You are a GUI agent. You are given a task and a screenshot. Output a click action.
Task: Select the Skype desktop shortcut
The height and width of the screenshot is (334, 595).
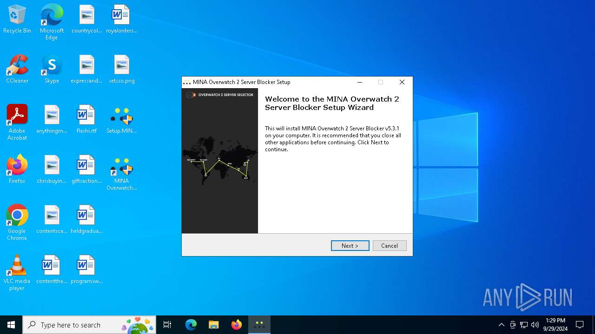click(52, 70)
